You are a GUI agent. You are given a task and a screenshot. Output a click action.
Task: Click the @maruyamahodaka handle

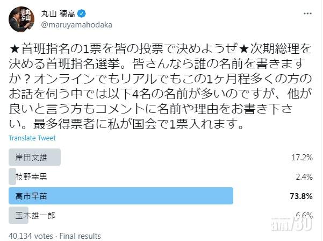(x=73, y=25)
